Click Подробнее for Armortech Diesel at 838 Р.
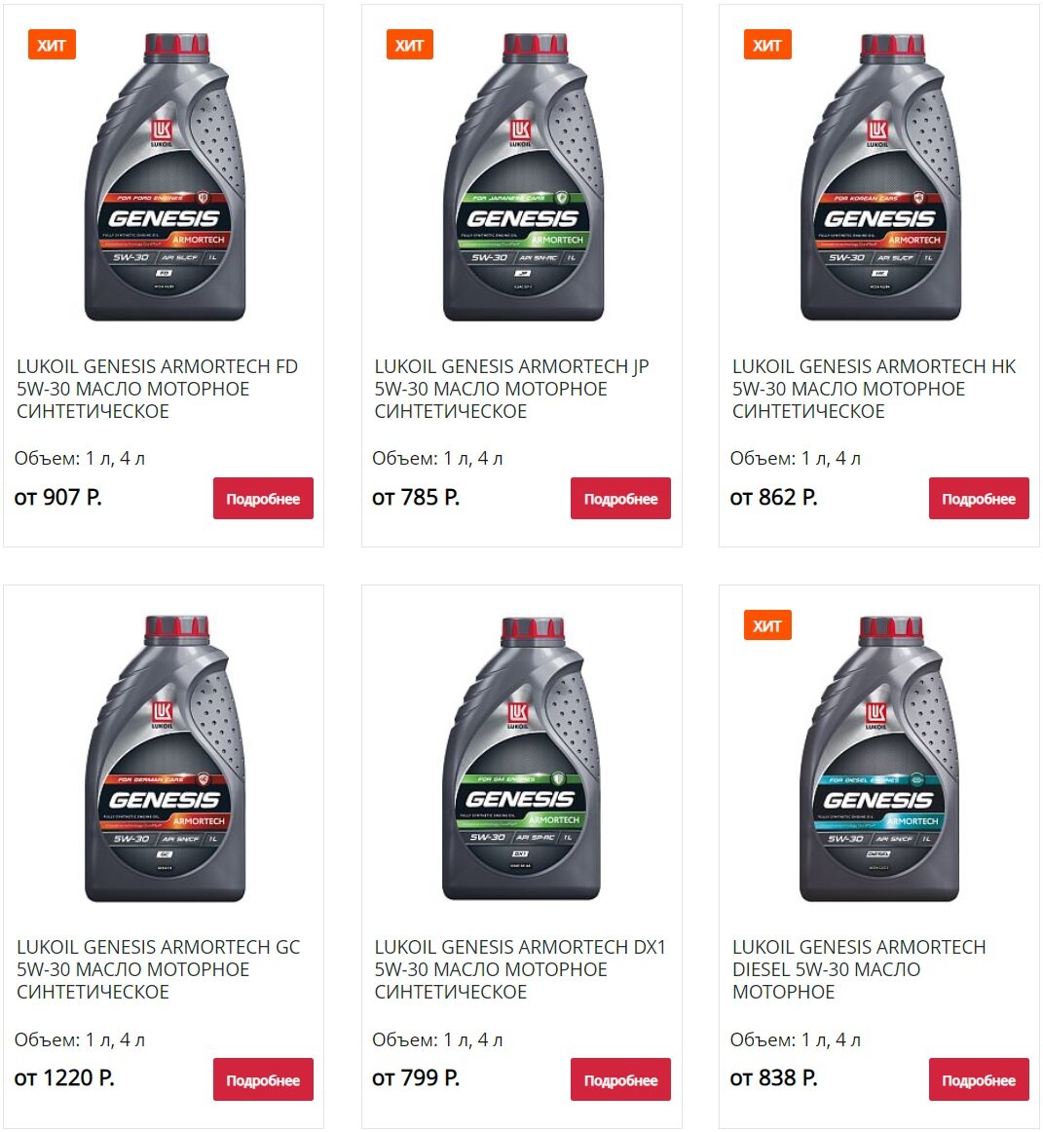 (x=979, y=1079)
